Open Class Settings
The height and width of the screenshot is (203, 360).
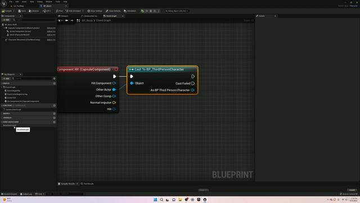94,11
